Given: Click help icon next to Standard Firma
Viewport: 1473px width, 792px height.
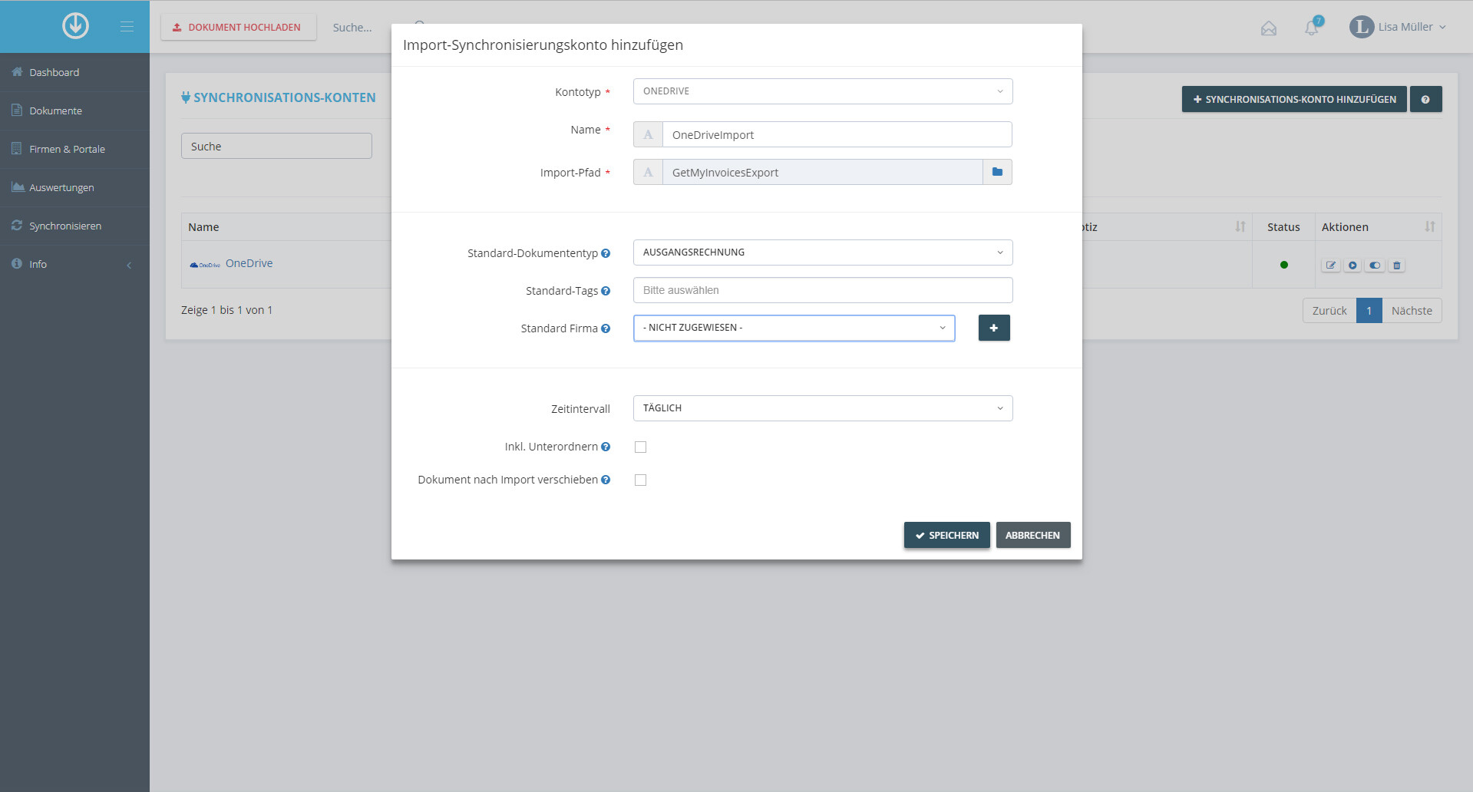Looking at the screenshot, I should pos(606,328).
